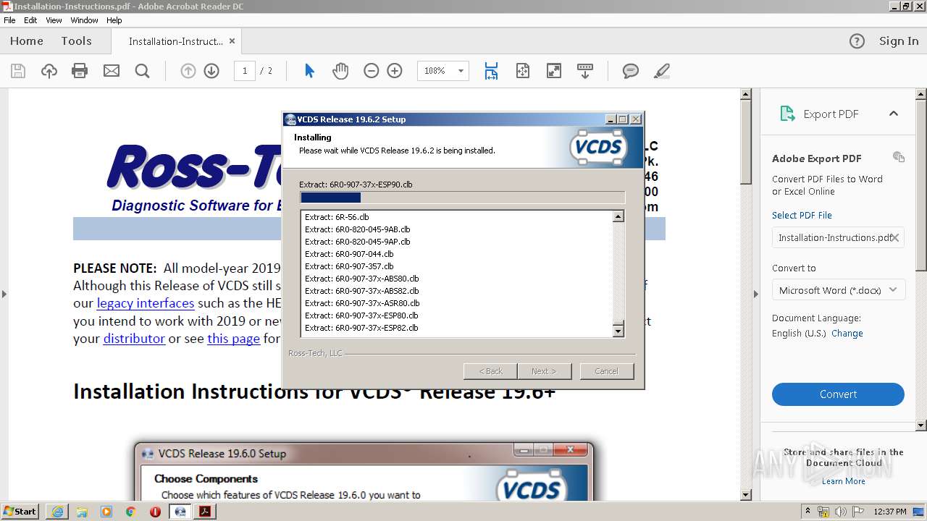The height and width of the screenshot is (521, 927).
Task: Click the Convert button
Action: 838,394
